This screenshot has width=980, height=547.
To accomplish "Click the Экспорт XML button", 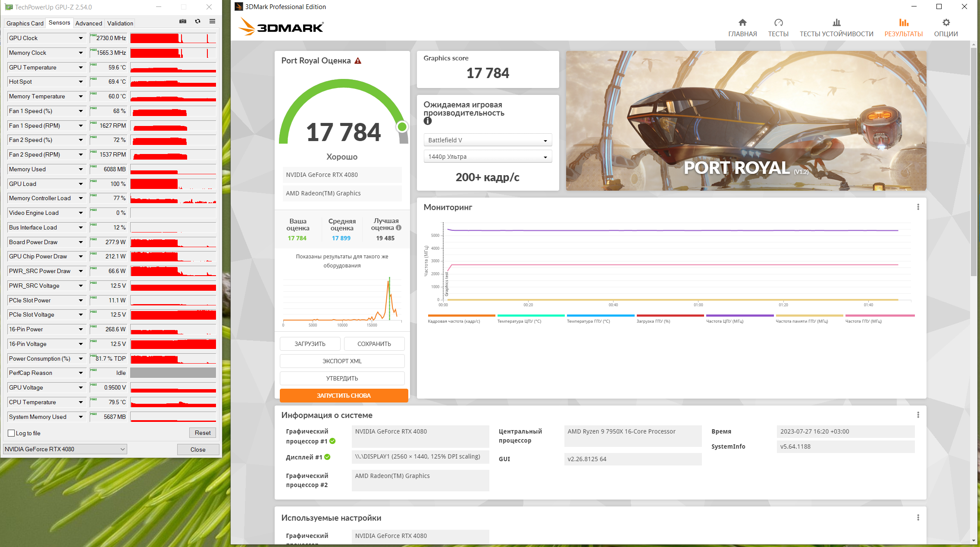I will [x=342, y=361].
